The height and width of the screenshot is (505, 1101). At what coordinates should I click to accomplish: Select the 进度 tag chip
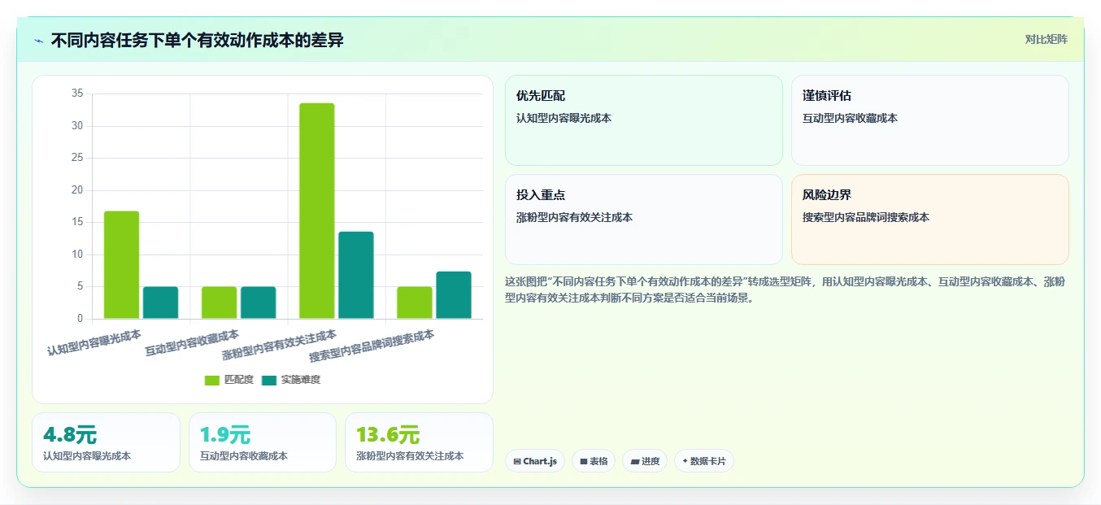tap(645, 461)
